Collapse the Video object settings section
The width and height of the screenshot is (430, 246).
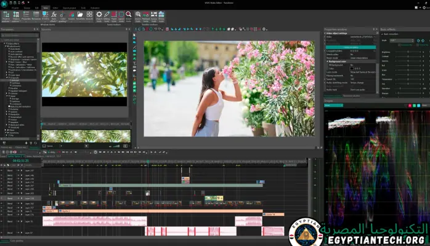[x=325, y=33]
